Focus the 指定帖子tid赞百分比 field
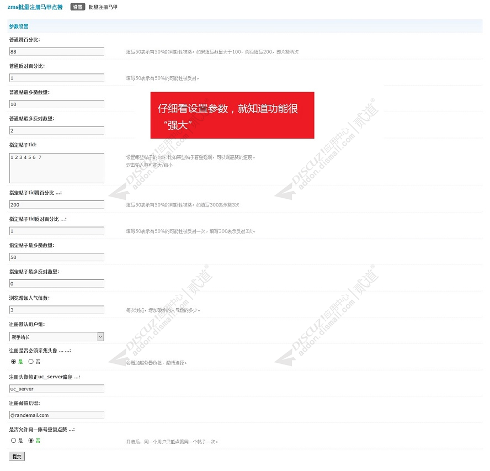 pos(57,204)
